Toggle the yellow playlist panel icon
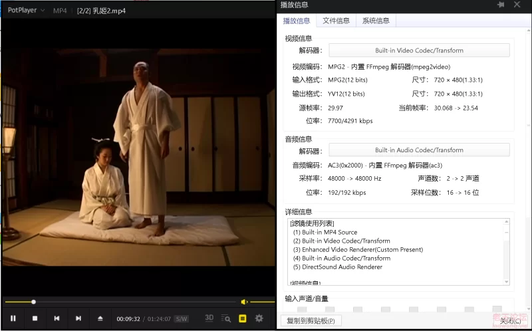The height and width of the screenshot is (331, 532). click(x=243, y=318)
